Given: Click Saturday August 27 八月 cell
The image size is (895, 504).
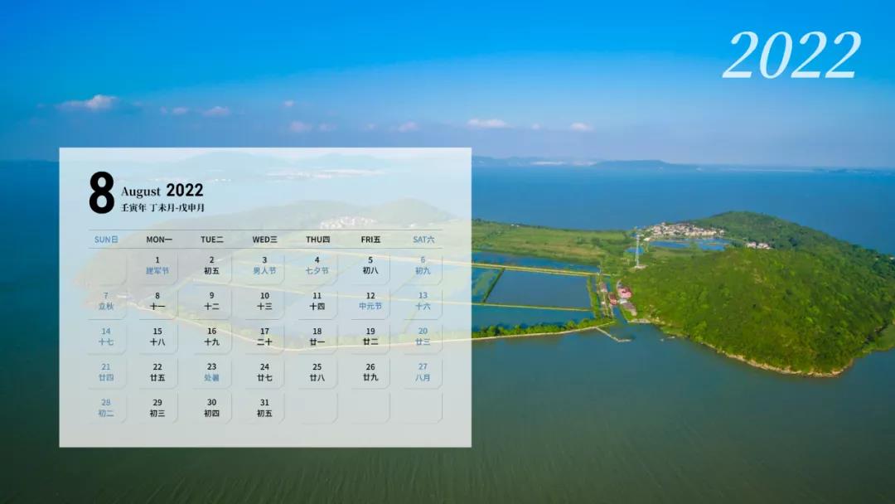Looking at the screenshot, I should click(423, 372).
